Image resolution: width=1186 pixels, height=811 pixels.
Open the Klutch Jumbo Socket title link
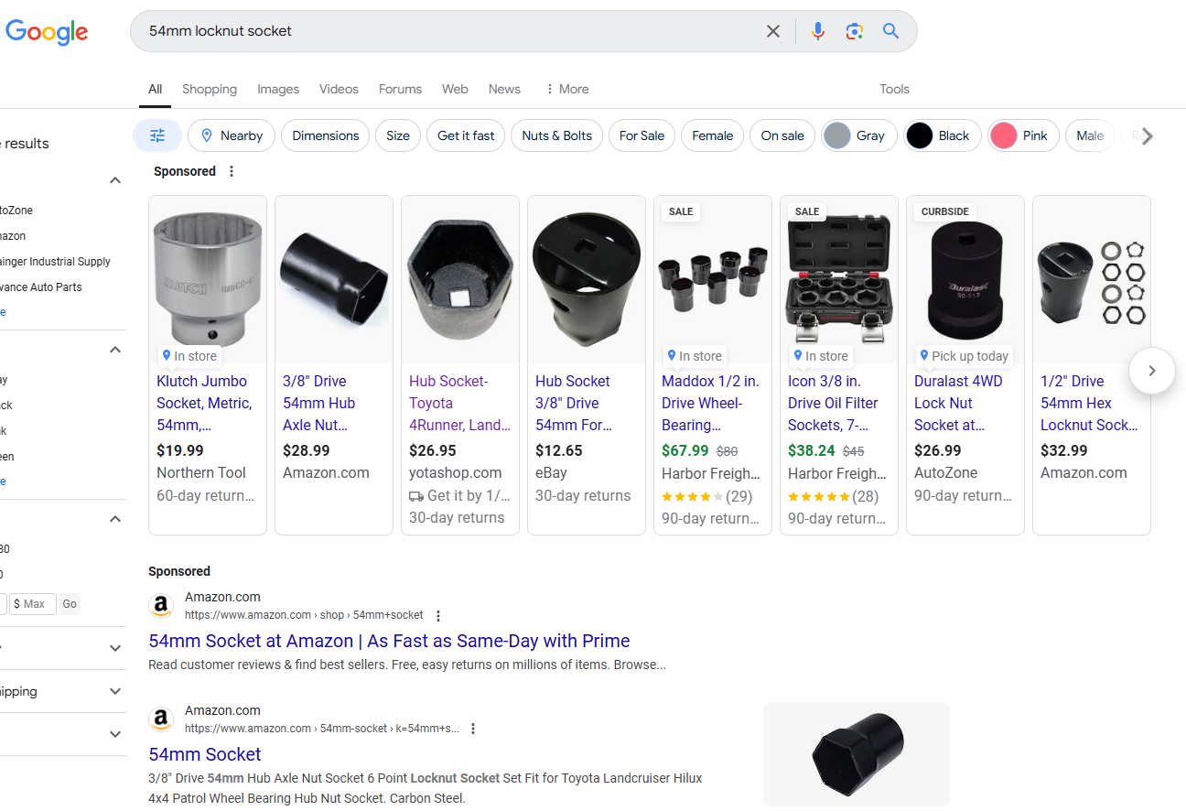tap(203, 403)
